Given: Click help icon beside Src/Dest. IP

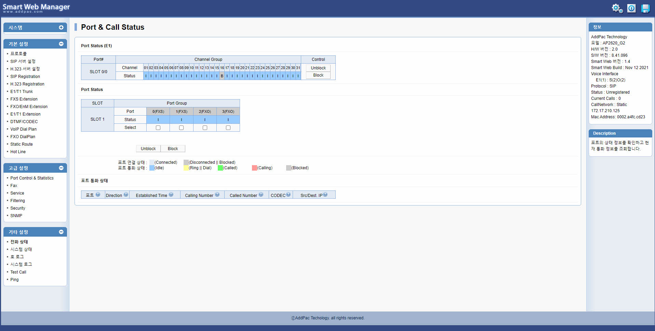Looking at the screenshot, I should coord(325,195).
